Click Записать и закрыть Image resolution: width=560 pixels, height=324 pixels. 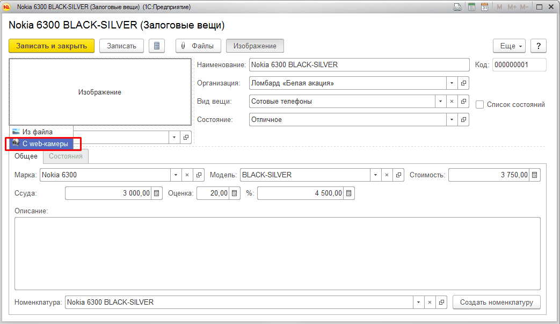52,46
